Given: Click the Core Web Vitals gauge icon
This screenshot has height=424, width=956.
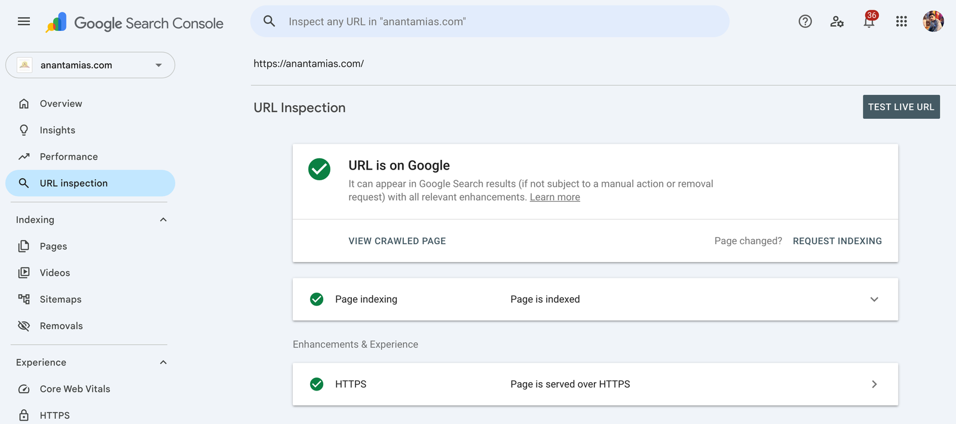Looking at the screenshot, I should pyautogui.click(x=24, y=389).
